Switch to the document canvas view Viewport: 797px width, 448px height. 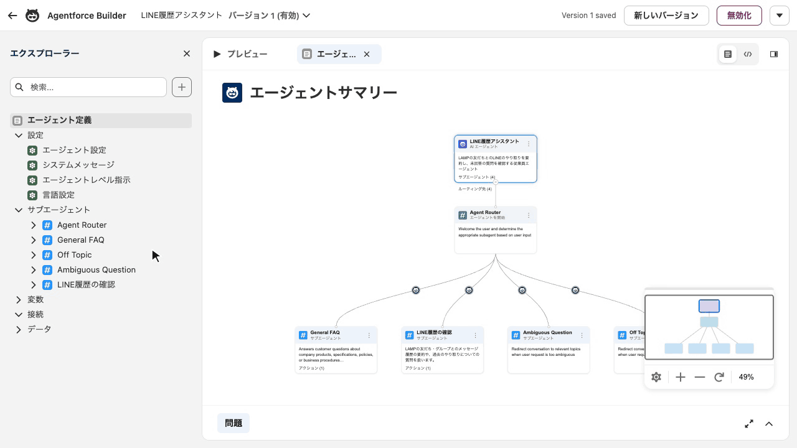(x=728, y=54)
